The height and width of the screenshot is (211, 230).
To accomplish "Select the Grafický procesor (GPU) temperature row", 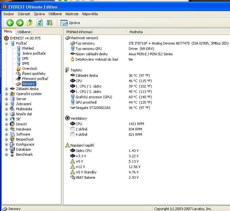I will [94, 97].
